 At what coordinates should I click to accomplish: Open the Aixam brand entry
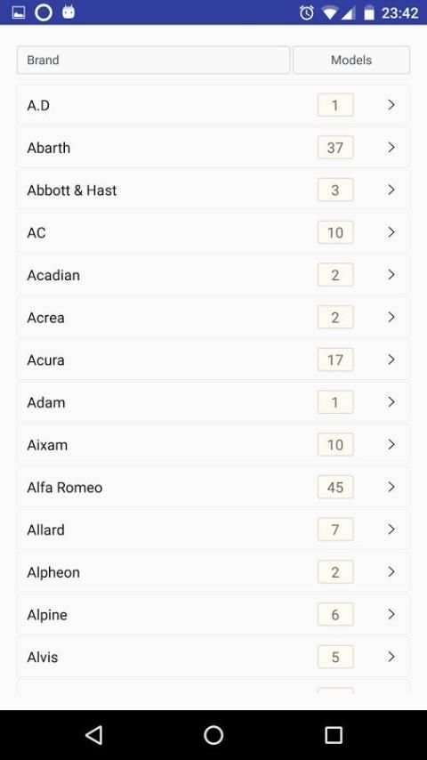[213, 445]
